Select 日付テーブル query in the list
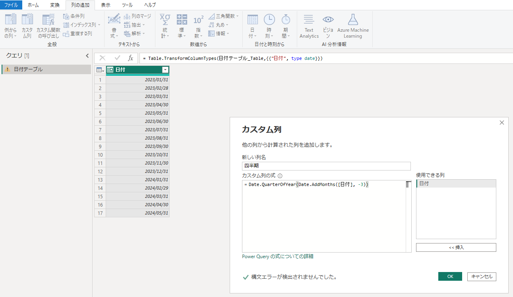 (28, 69)
